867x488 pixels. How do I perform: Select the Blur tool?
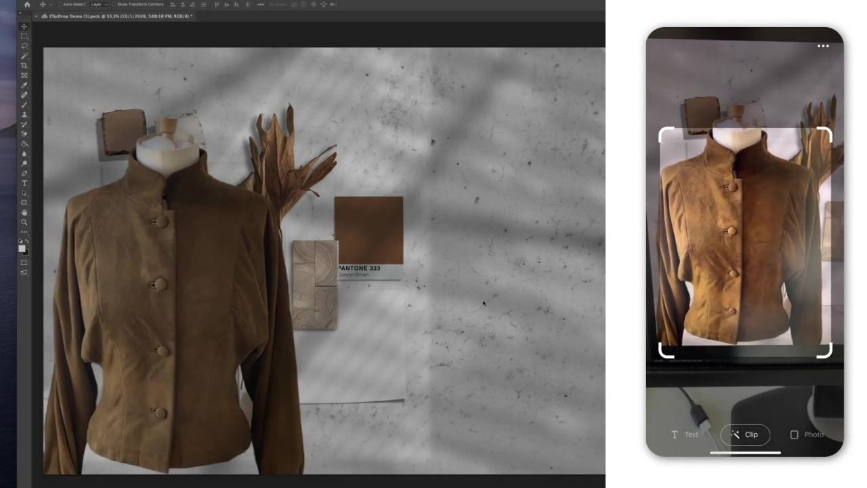24,154
